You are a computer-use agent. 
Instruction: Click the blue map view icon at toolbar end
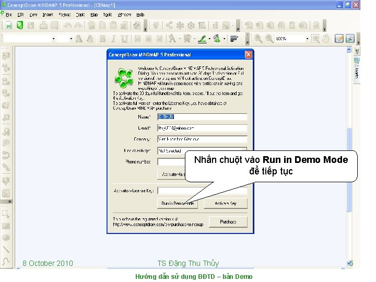350,39
